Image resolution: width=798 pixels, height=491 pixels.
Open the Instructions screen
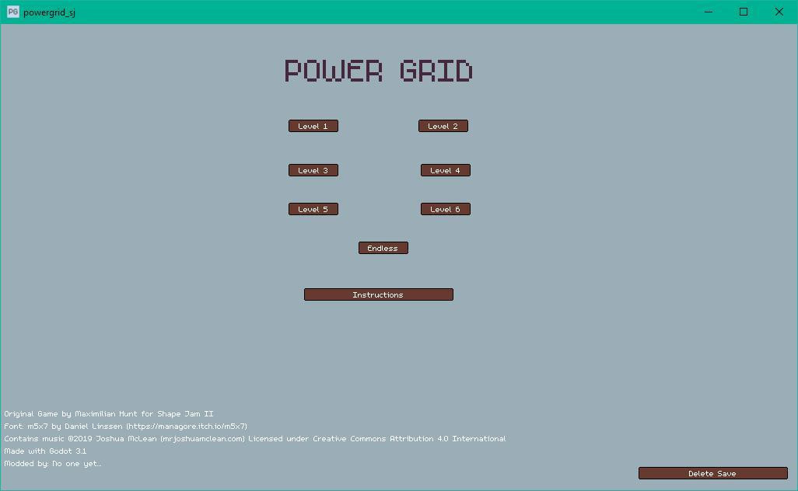[378, 294]
